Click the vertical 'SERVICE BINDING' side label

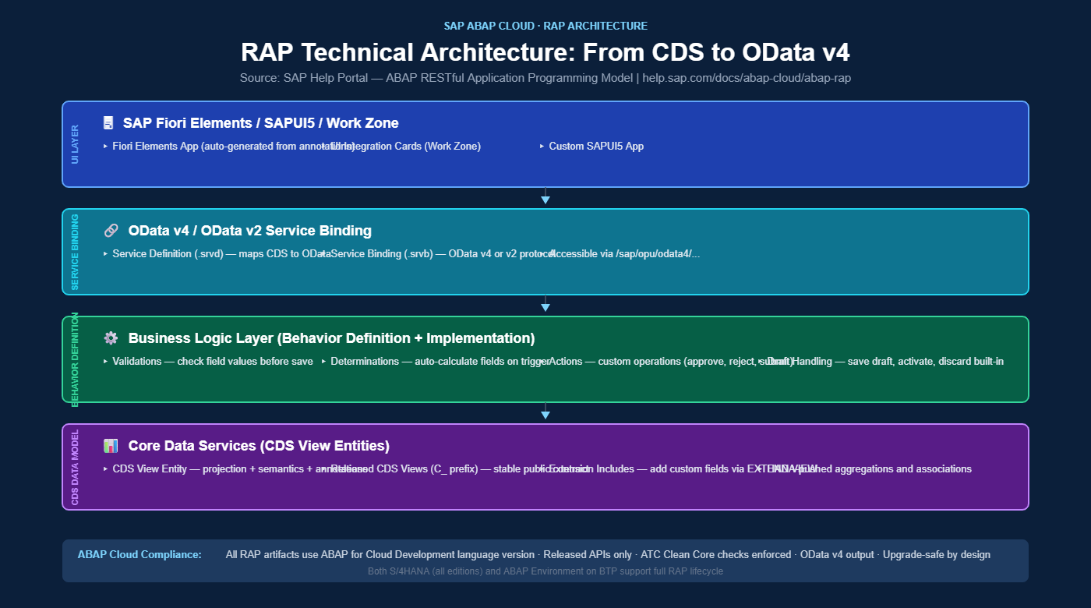click(75, 252)
